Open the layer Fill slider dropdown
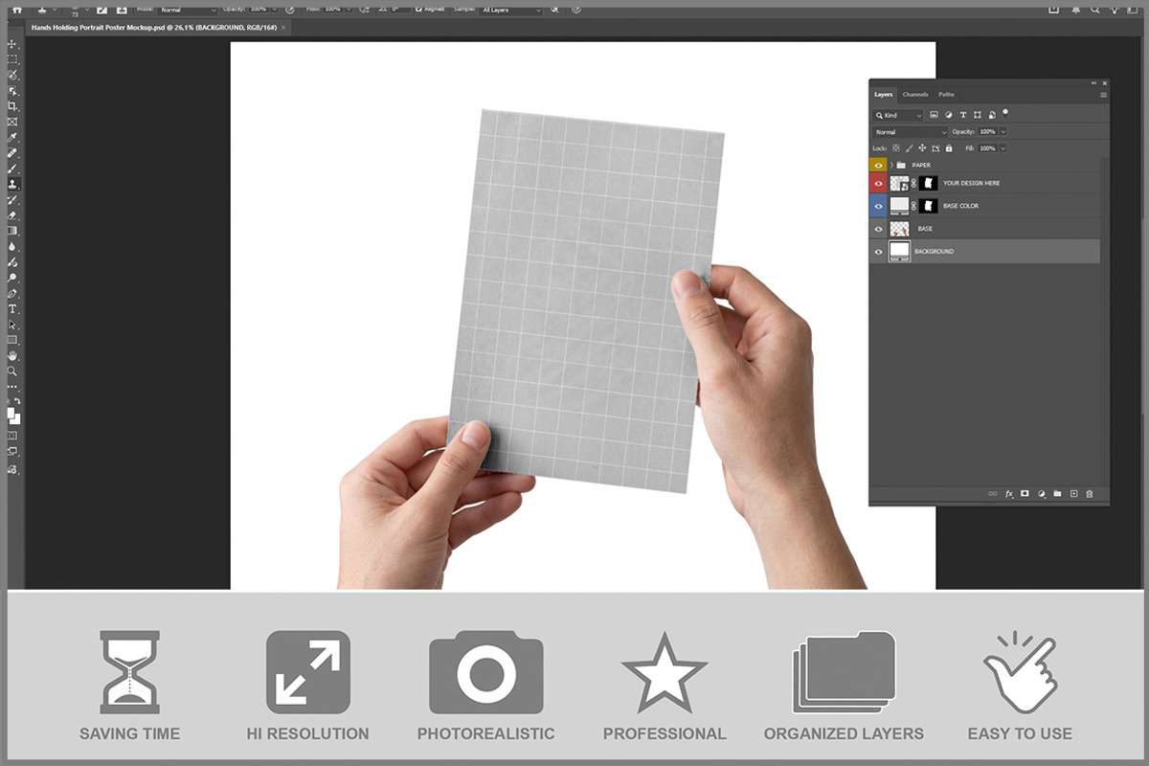1149x766 pixels. [x=1003, y=148]
